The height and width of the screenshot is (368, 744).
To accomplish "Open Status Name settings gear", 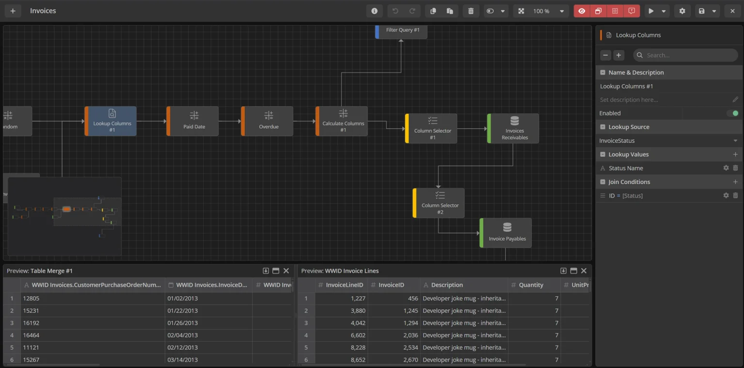I will coord(726,168).
